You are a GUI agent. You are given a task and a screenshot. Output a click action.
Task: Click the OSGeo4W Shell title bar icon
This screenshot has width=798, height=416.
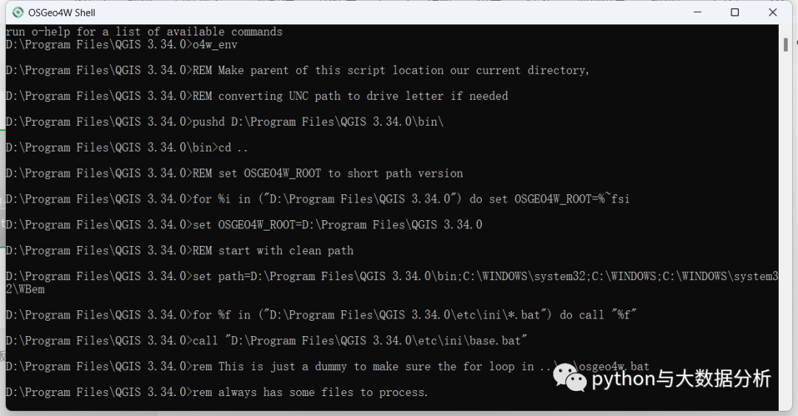[18, 12]
